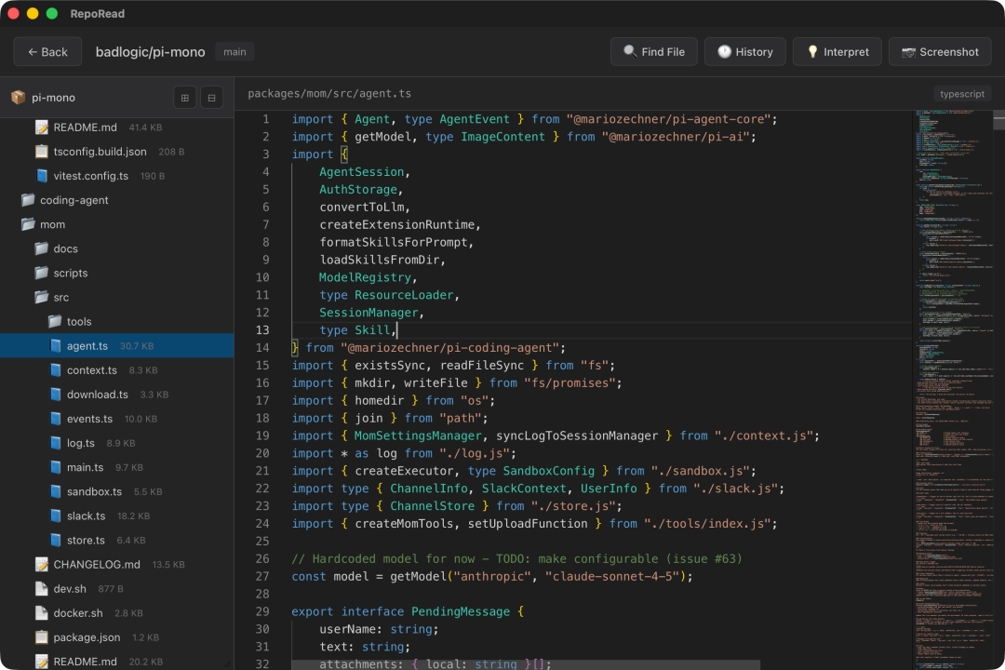Viewport: 1005px width, 670px height.
Task: Click the file icon beside vitest.config.ts
Action: tap(42, 176)
